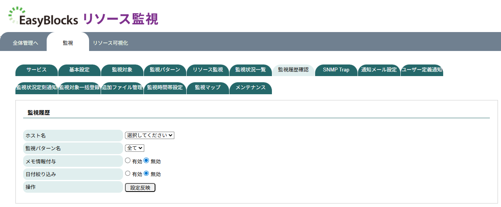
Task: View the 監視状況一覧 tab
Action: (251, 70)
